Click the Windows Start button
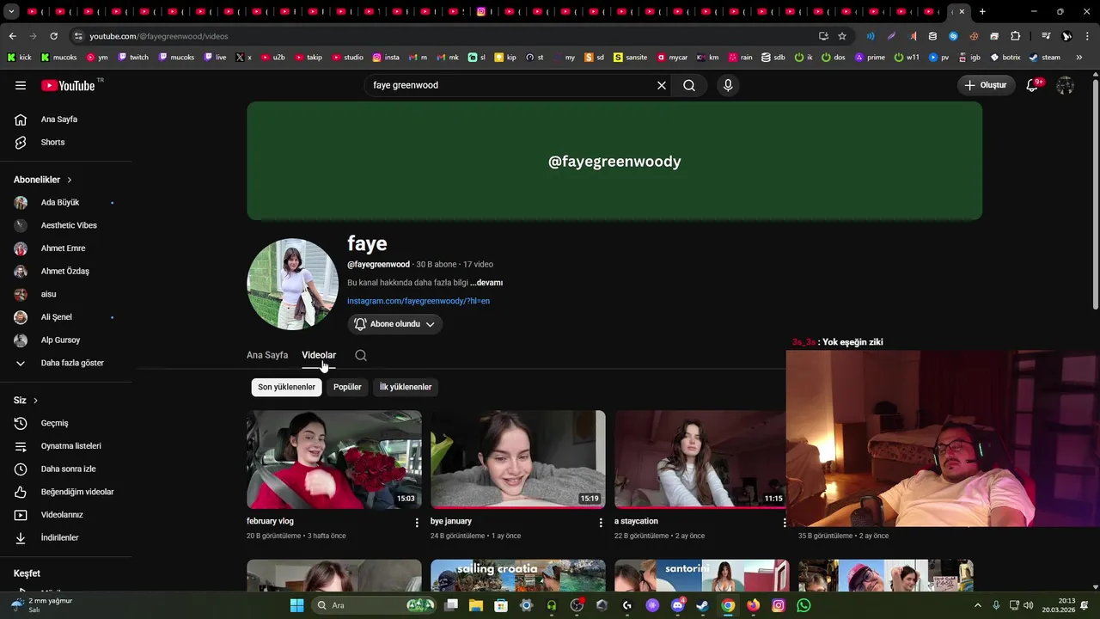 [296, 605]
